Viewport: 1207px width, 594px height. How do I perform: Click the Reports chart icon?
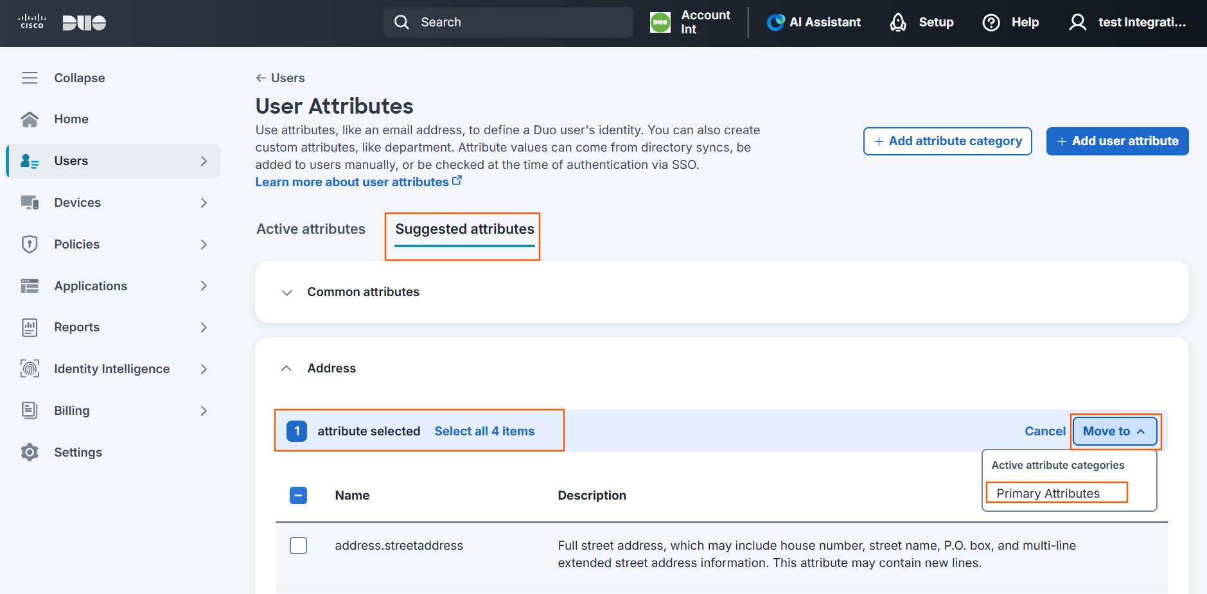pyautogui.click(x=30, y=328)
